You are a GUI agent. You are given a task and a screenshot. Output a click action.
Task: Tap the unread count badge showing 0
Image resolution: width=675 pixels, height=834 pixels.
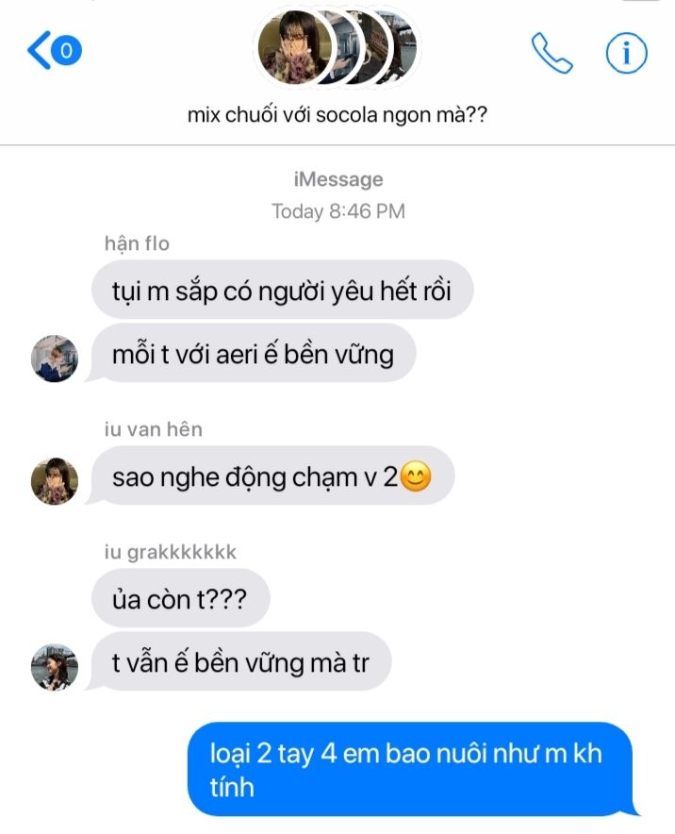[x=67, y=51]
